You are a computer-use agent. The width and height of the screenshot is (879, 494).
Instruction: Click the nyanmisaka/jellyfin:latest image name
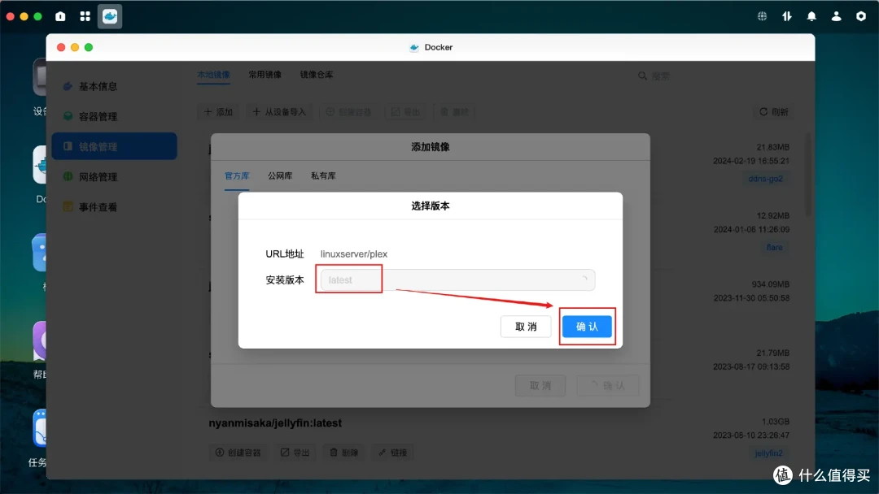[275, 423]
